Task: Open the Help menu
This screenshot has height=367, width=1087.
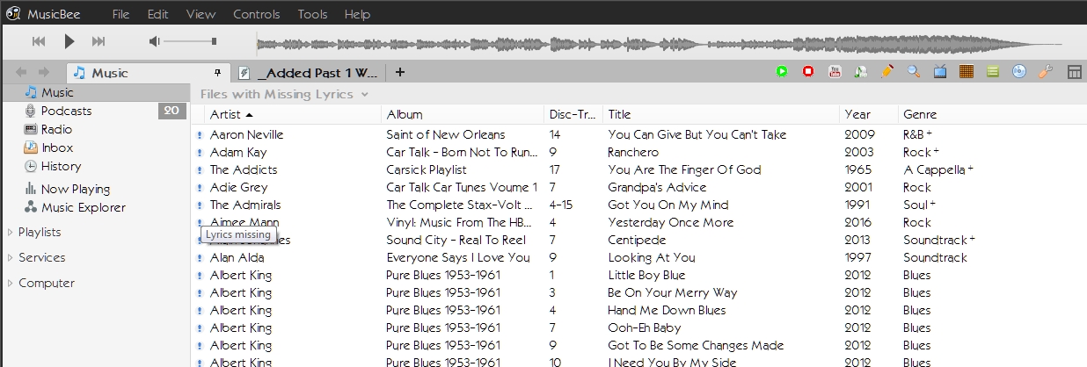Action: coord(357,14)
